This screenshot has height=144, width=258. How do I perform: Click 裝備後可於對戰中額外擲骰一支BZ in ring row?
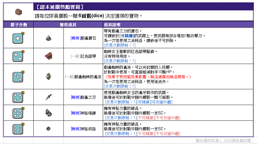(x=135, y=129)
